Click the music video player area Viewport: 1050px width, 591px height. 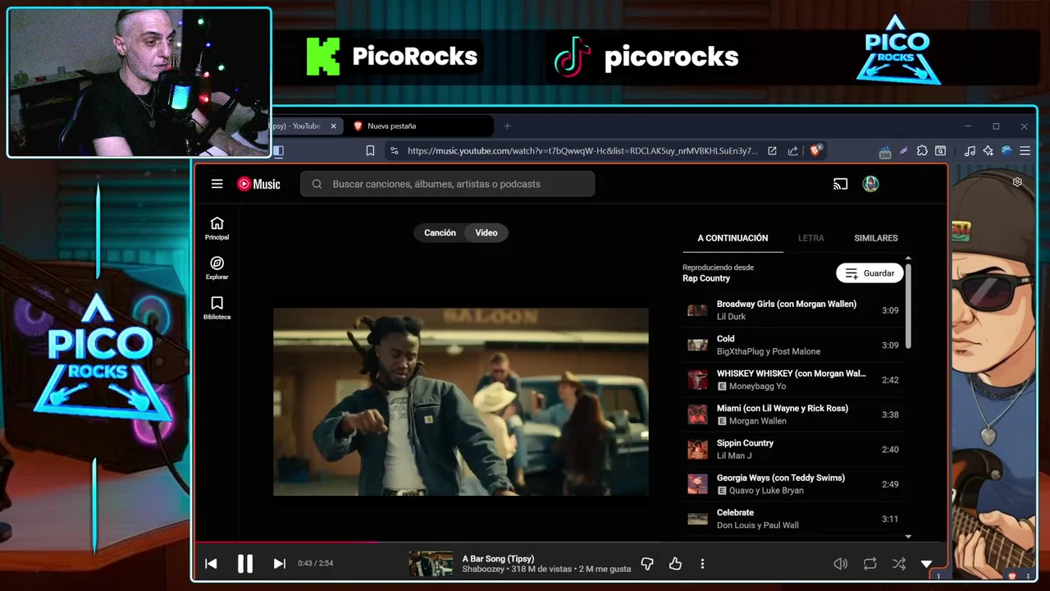460,401
